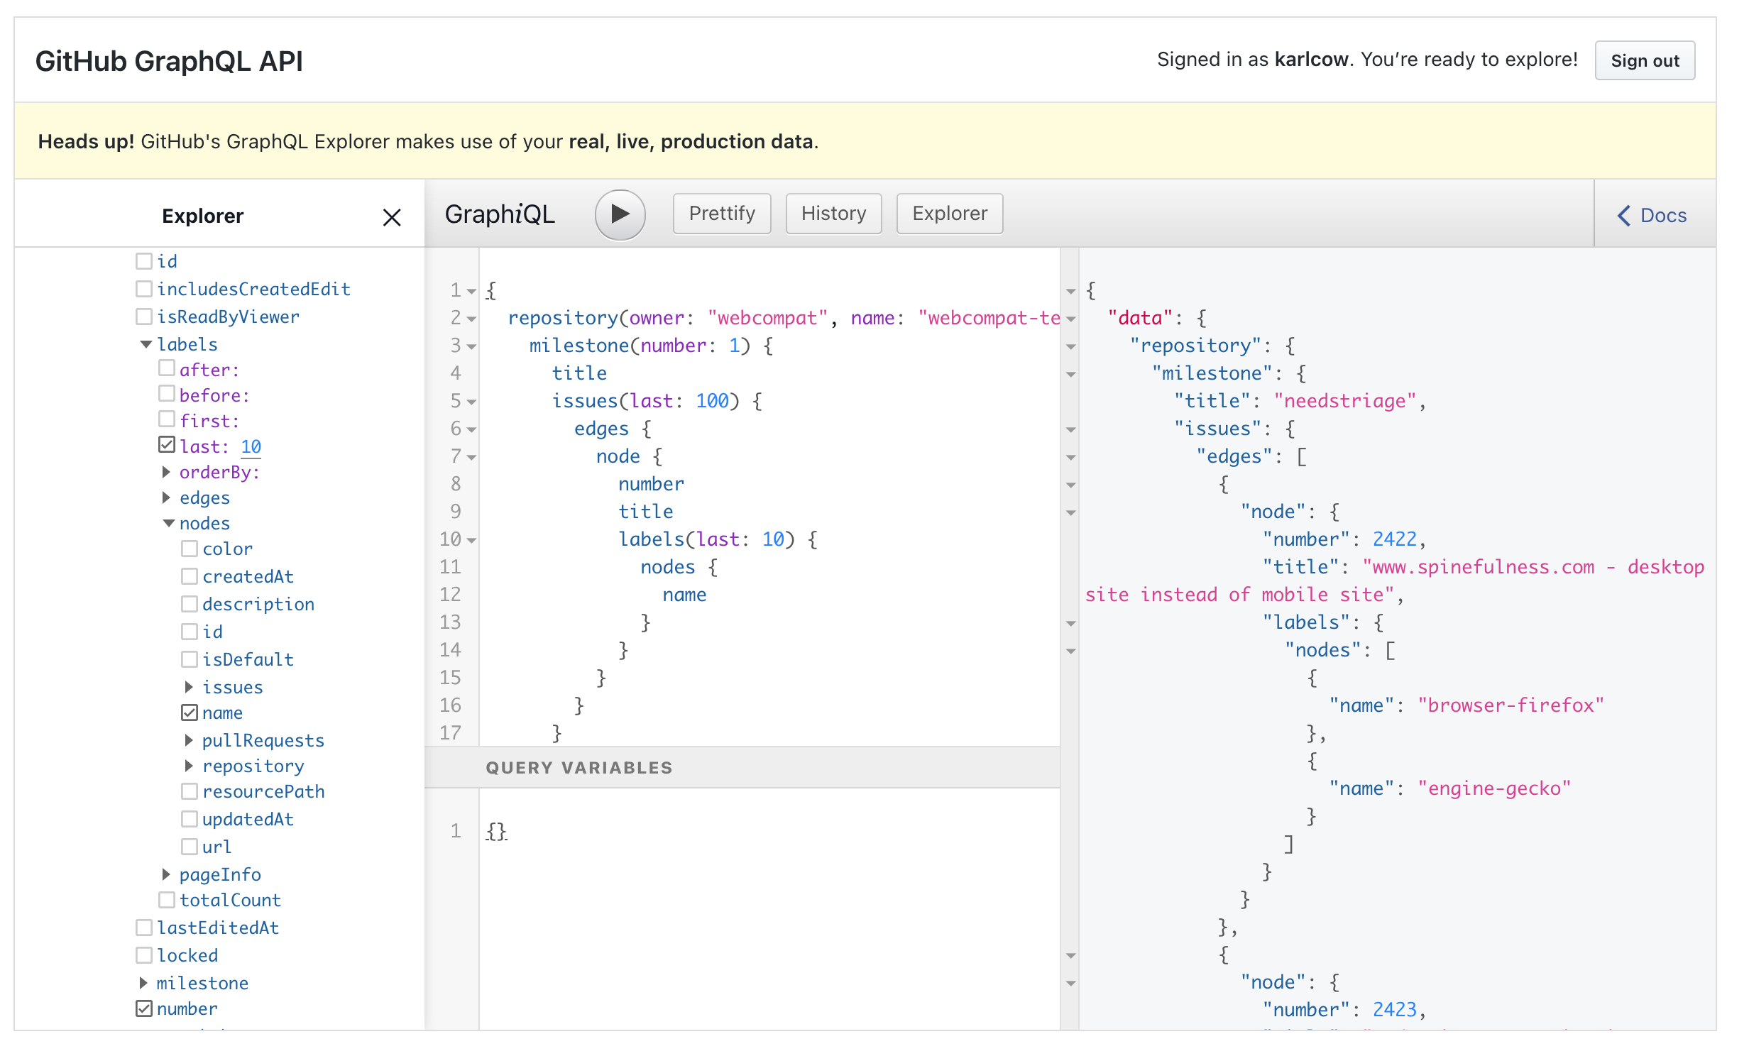Edit the last: 10 argument value
Screen dimensions: 1749x1056
click(x=251, y=446)
